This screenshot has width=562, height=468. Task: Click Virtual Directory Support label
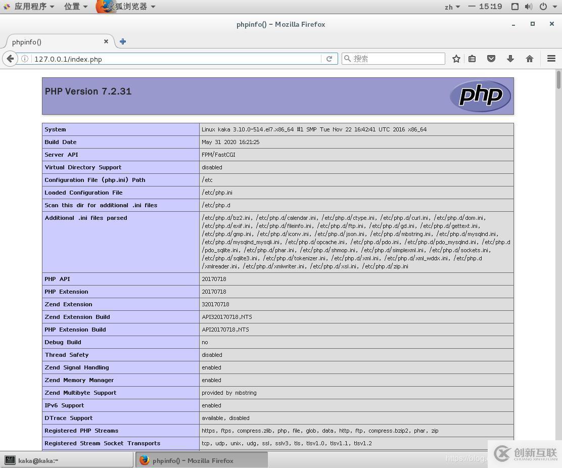click(83, 167)
